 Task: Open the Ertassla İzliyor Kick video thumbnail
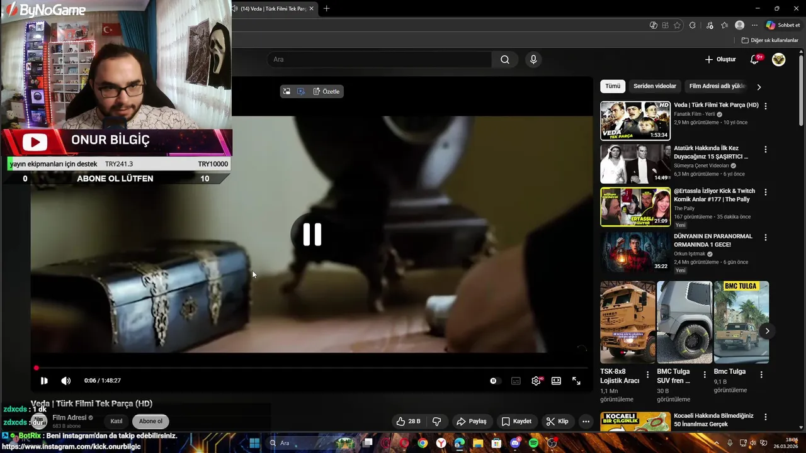click(635, 207)
